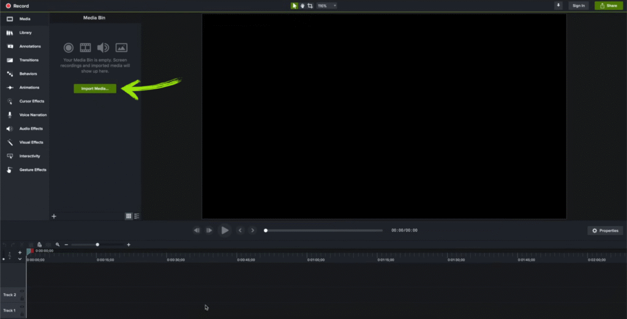Choose the arrow Edit mode tool
This screenshot has width=627, height=319.
click(294, 6)
